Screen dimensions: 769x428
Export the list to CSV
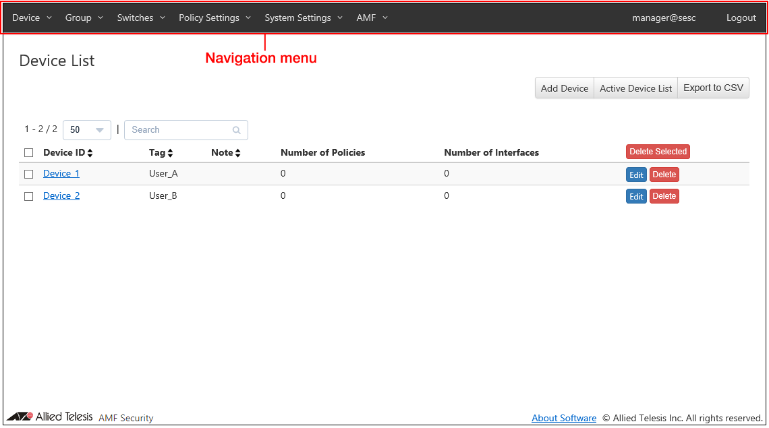coord(713,88)
